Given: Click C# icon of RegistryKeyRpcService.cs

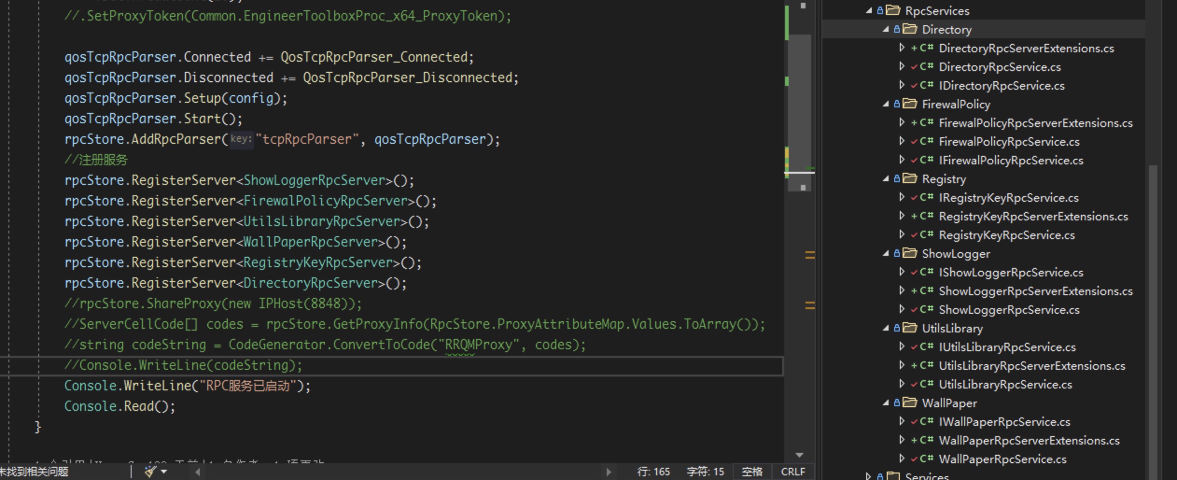Looking at the screenshot, I should click(926, 234).
